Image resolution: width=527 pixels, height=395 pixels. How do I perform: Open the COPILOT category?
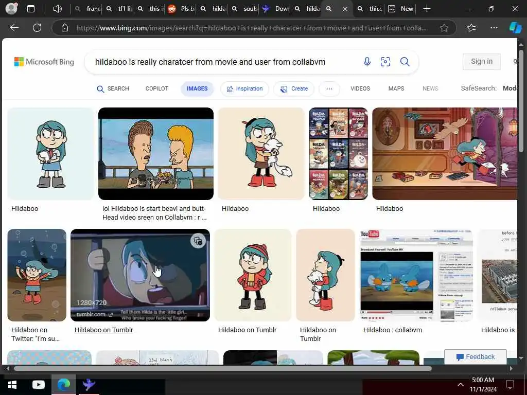[156, 88]
